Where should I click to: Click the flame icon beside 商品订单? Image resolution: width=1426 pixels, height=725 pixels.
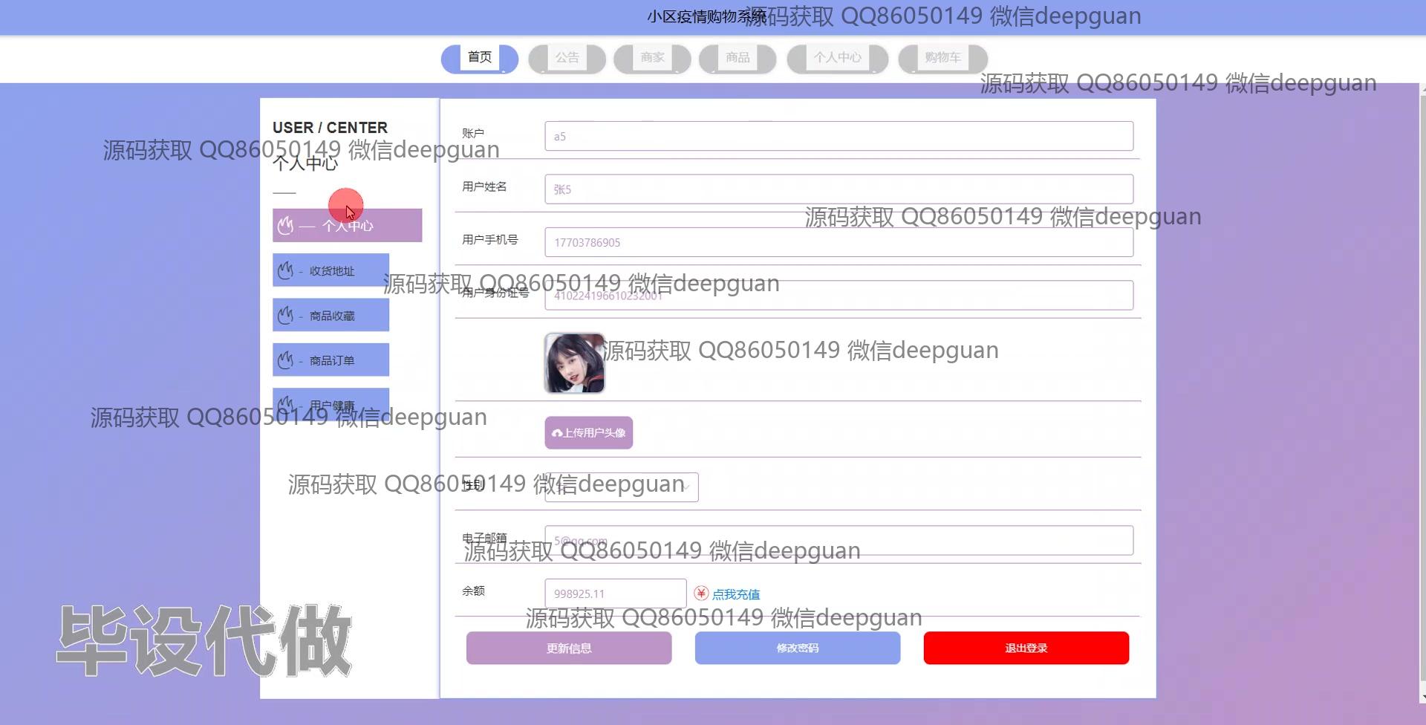click(285, 360)
